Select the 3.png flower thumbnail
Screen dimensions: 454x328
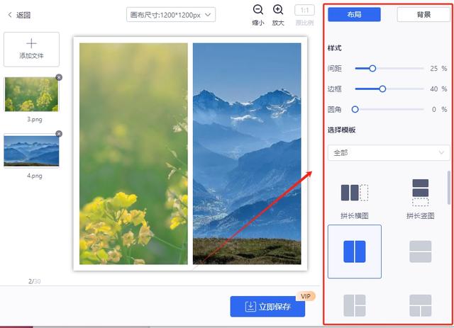pyautogui.click(x=31, y=94)
